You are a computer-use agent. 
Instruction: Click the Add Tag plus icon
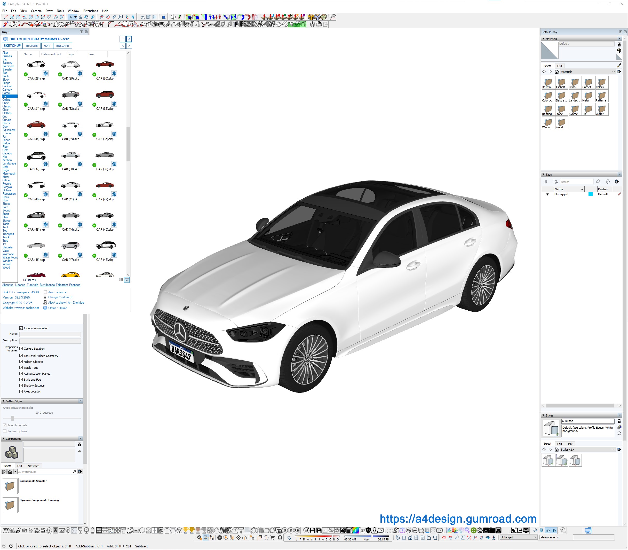(x=546, y=182)
